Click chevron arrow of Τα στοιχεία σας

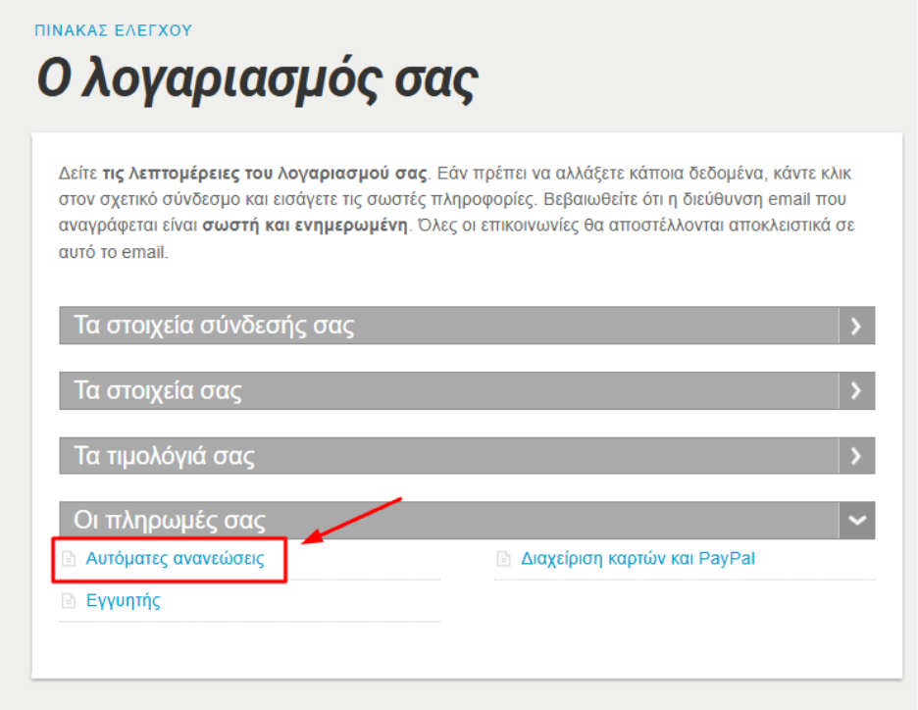856,390
